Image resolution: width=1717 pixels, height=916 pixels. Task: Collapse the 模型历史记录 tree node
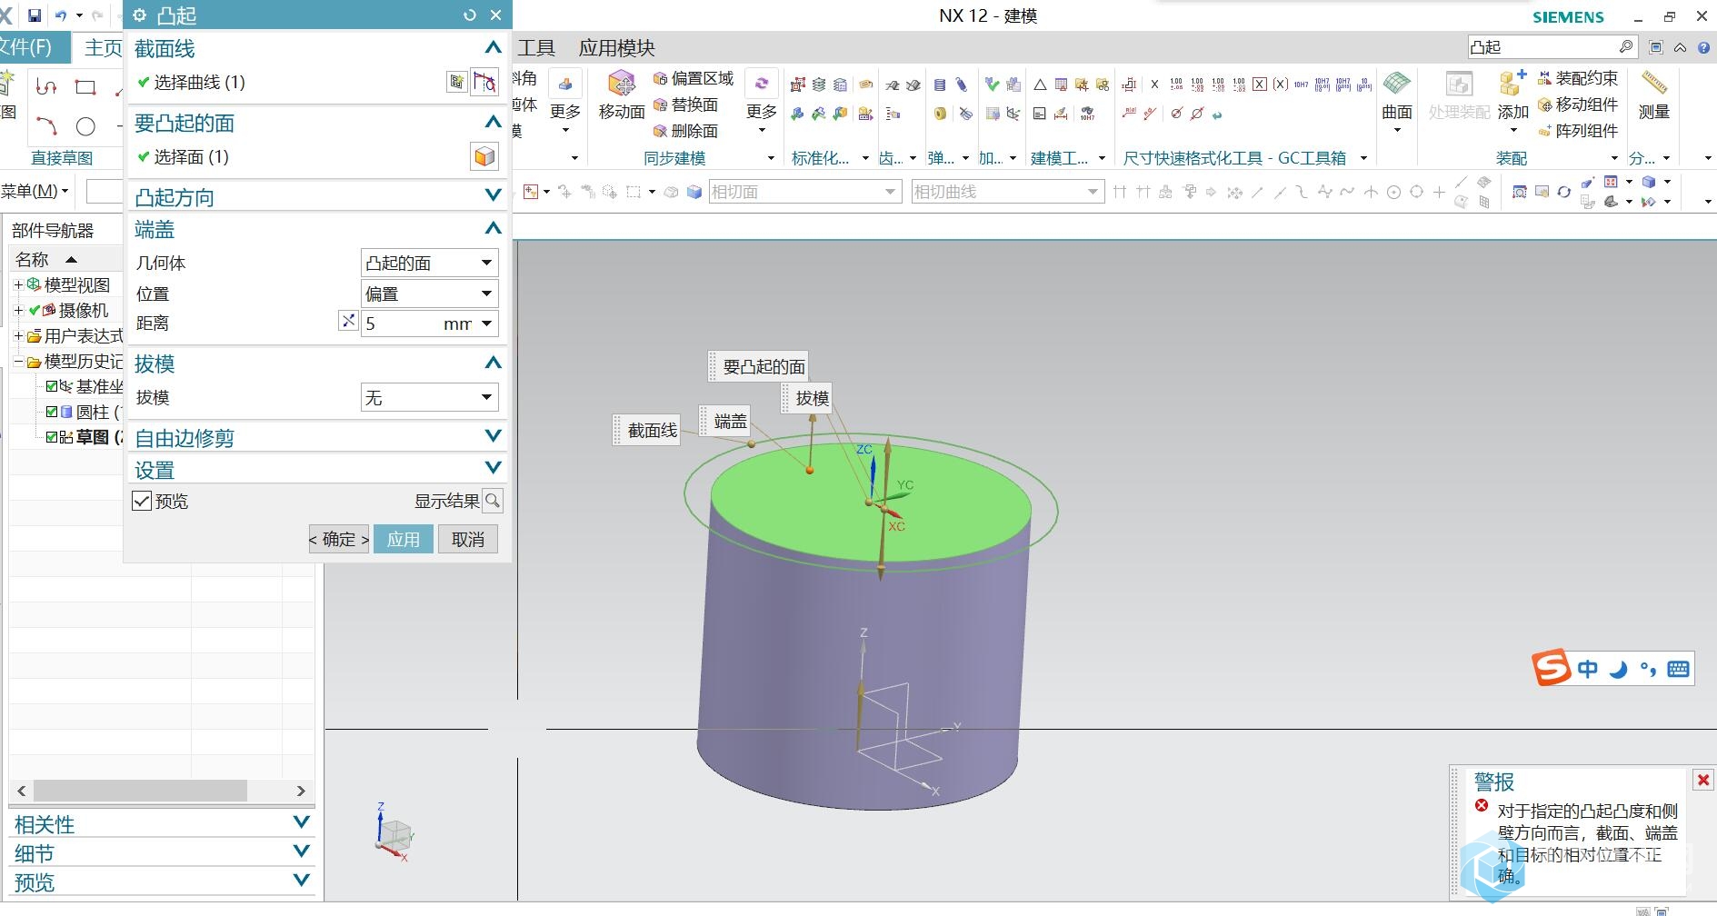18,361
